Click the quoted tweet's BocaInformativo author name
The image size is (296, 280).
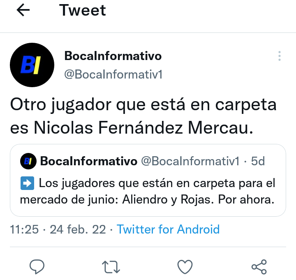(89, 161)
